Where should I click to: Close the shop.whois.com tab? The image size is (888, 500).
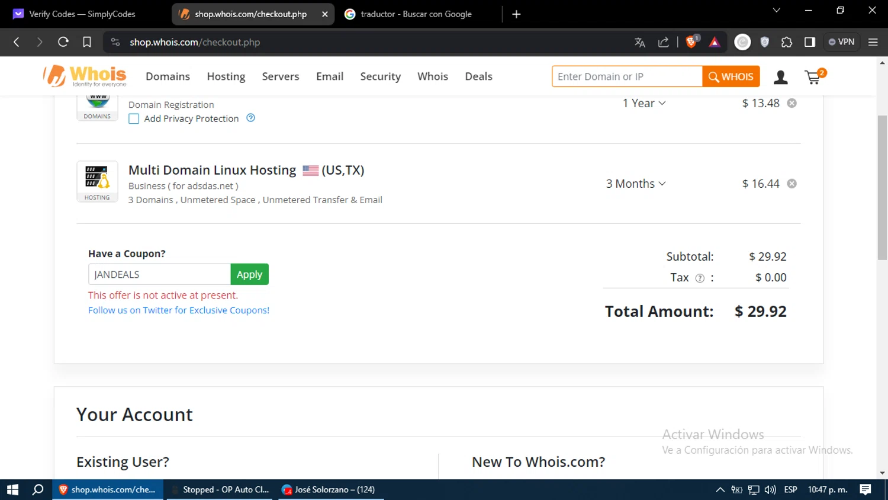point(325,14)
